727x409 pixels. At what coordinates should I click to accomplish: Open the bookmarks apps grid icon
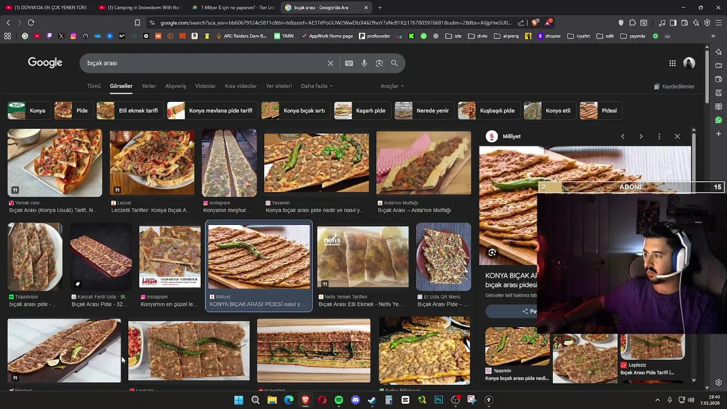7,36
